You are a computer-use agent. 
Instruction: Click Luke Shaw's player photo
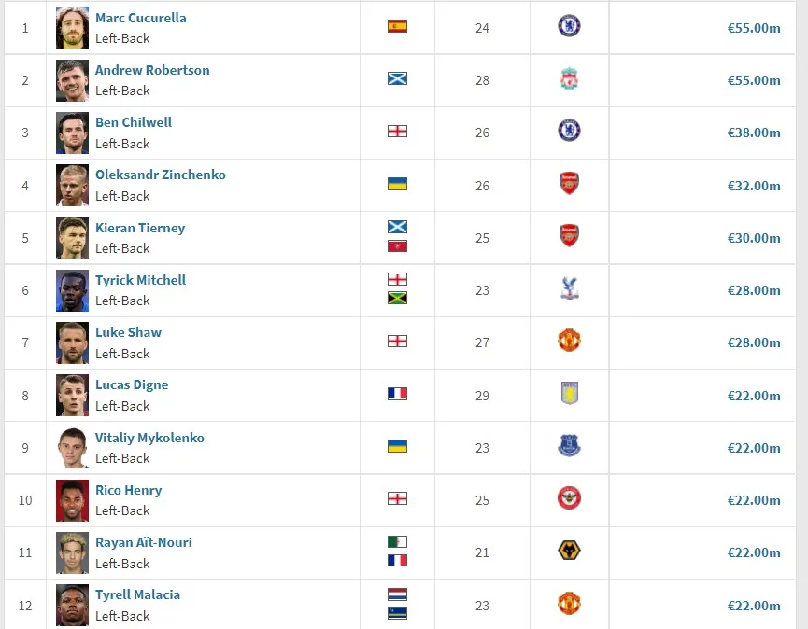(x=72, y=342)
